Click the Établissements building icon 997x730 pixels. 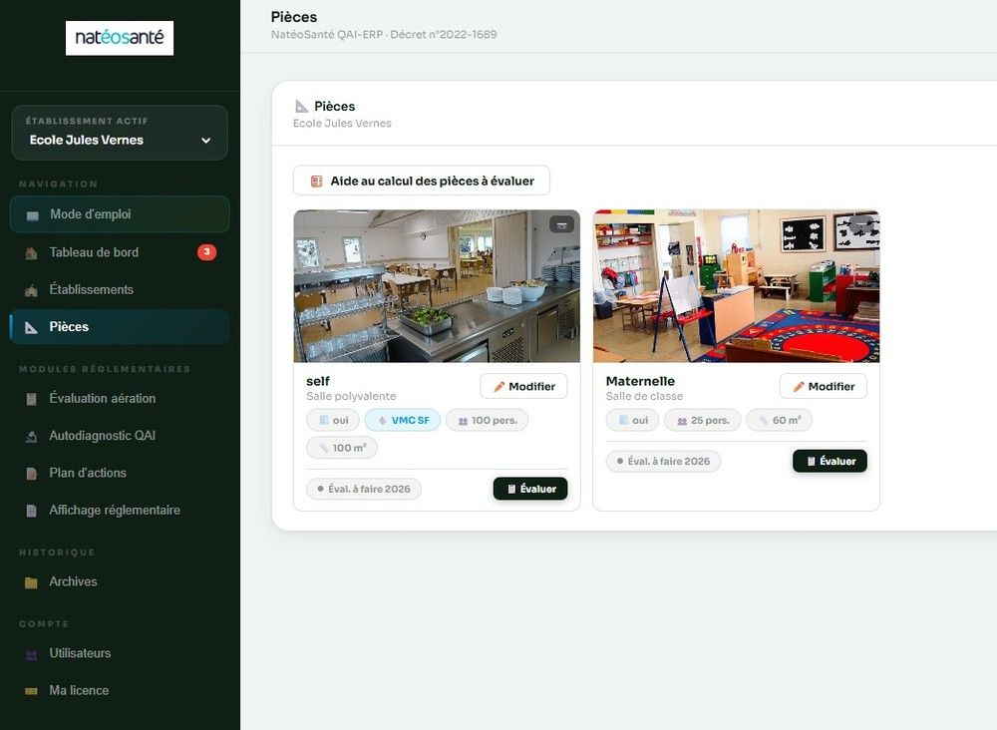click(31, 290)
